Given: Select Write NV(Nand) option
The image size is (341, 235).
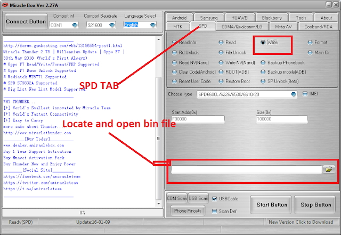Looking at the screenshot, I should tap(221, 63).
